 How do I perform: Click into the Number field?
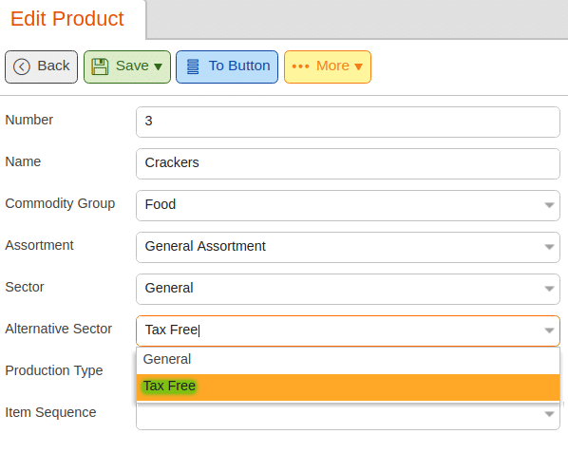[349, 122]
